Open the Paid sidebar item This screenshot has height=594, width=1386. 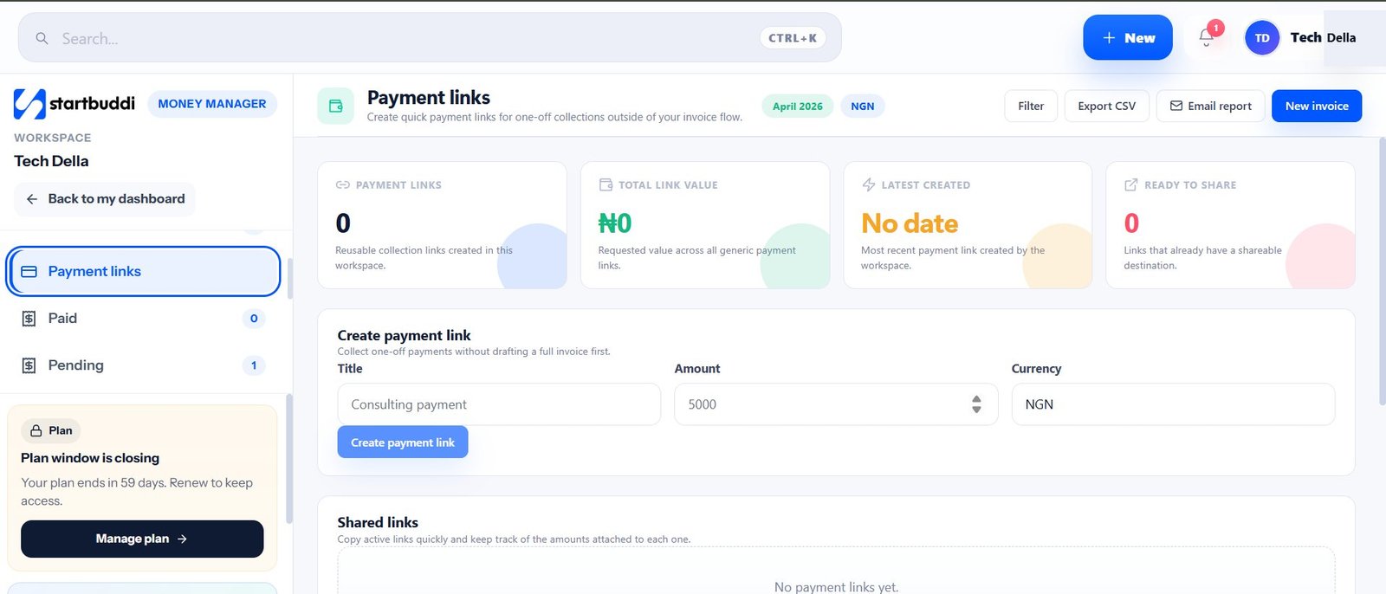[x=144, y=319]
